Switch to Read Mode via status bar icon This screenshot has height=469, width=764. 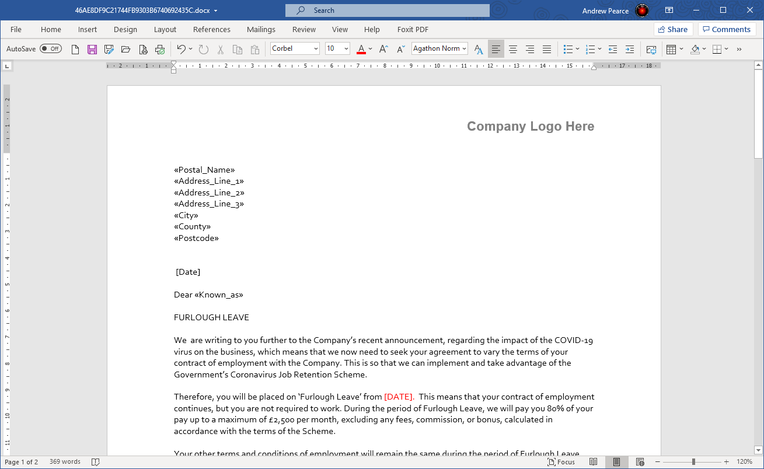[593, 461]
